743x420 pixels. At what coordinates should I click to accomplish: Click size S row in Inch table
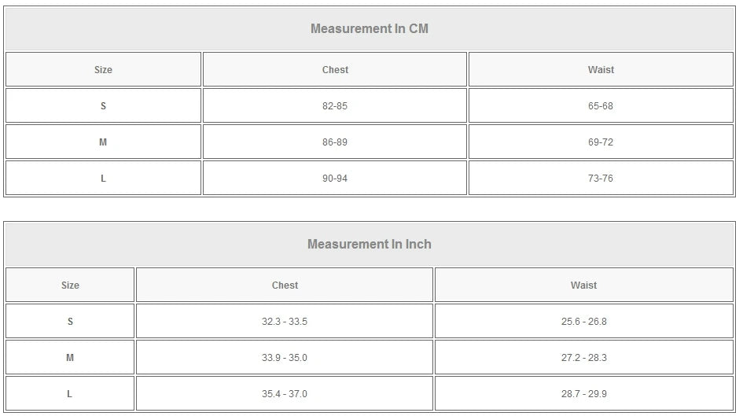coord(70,322)
